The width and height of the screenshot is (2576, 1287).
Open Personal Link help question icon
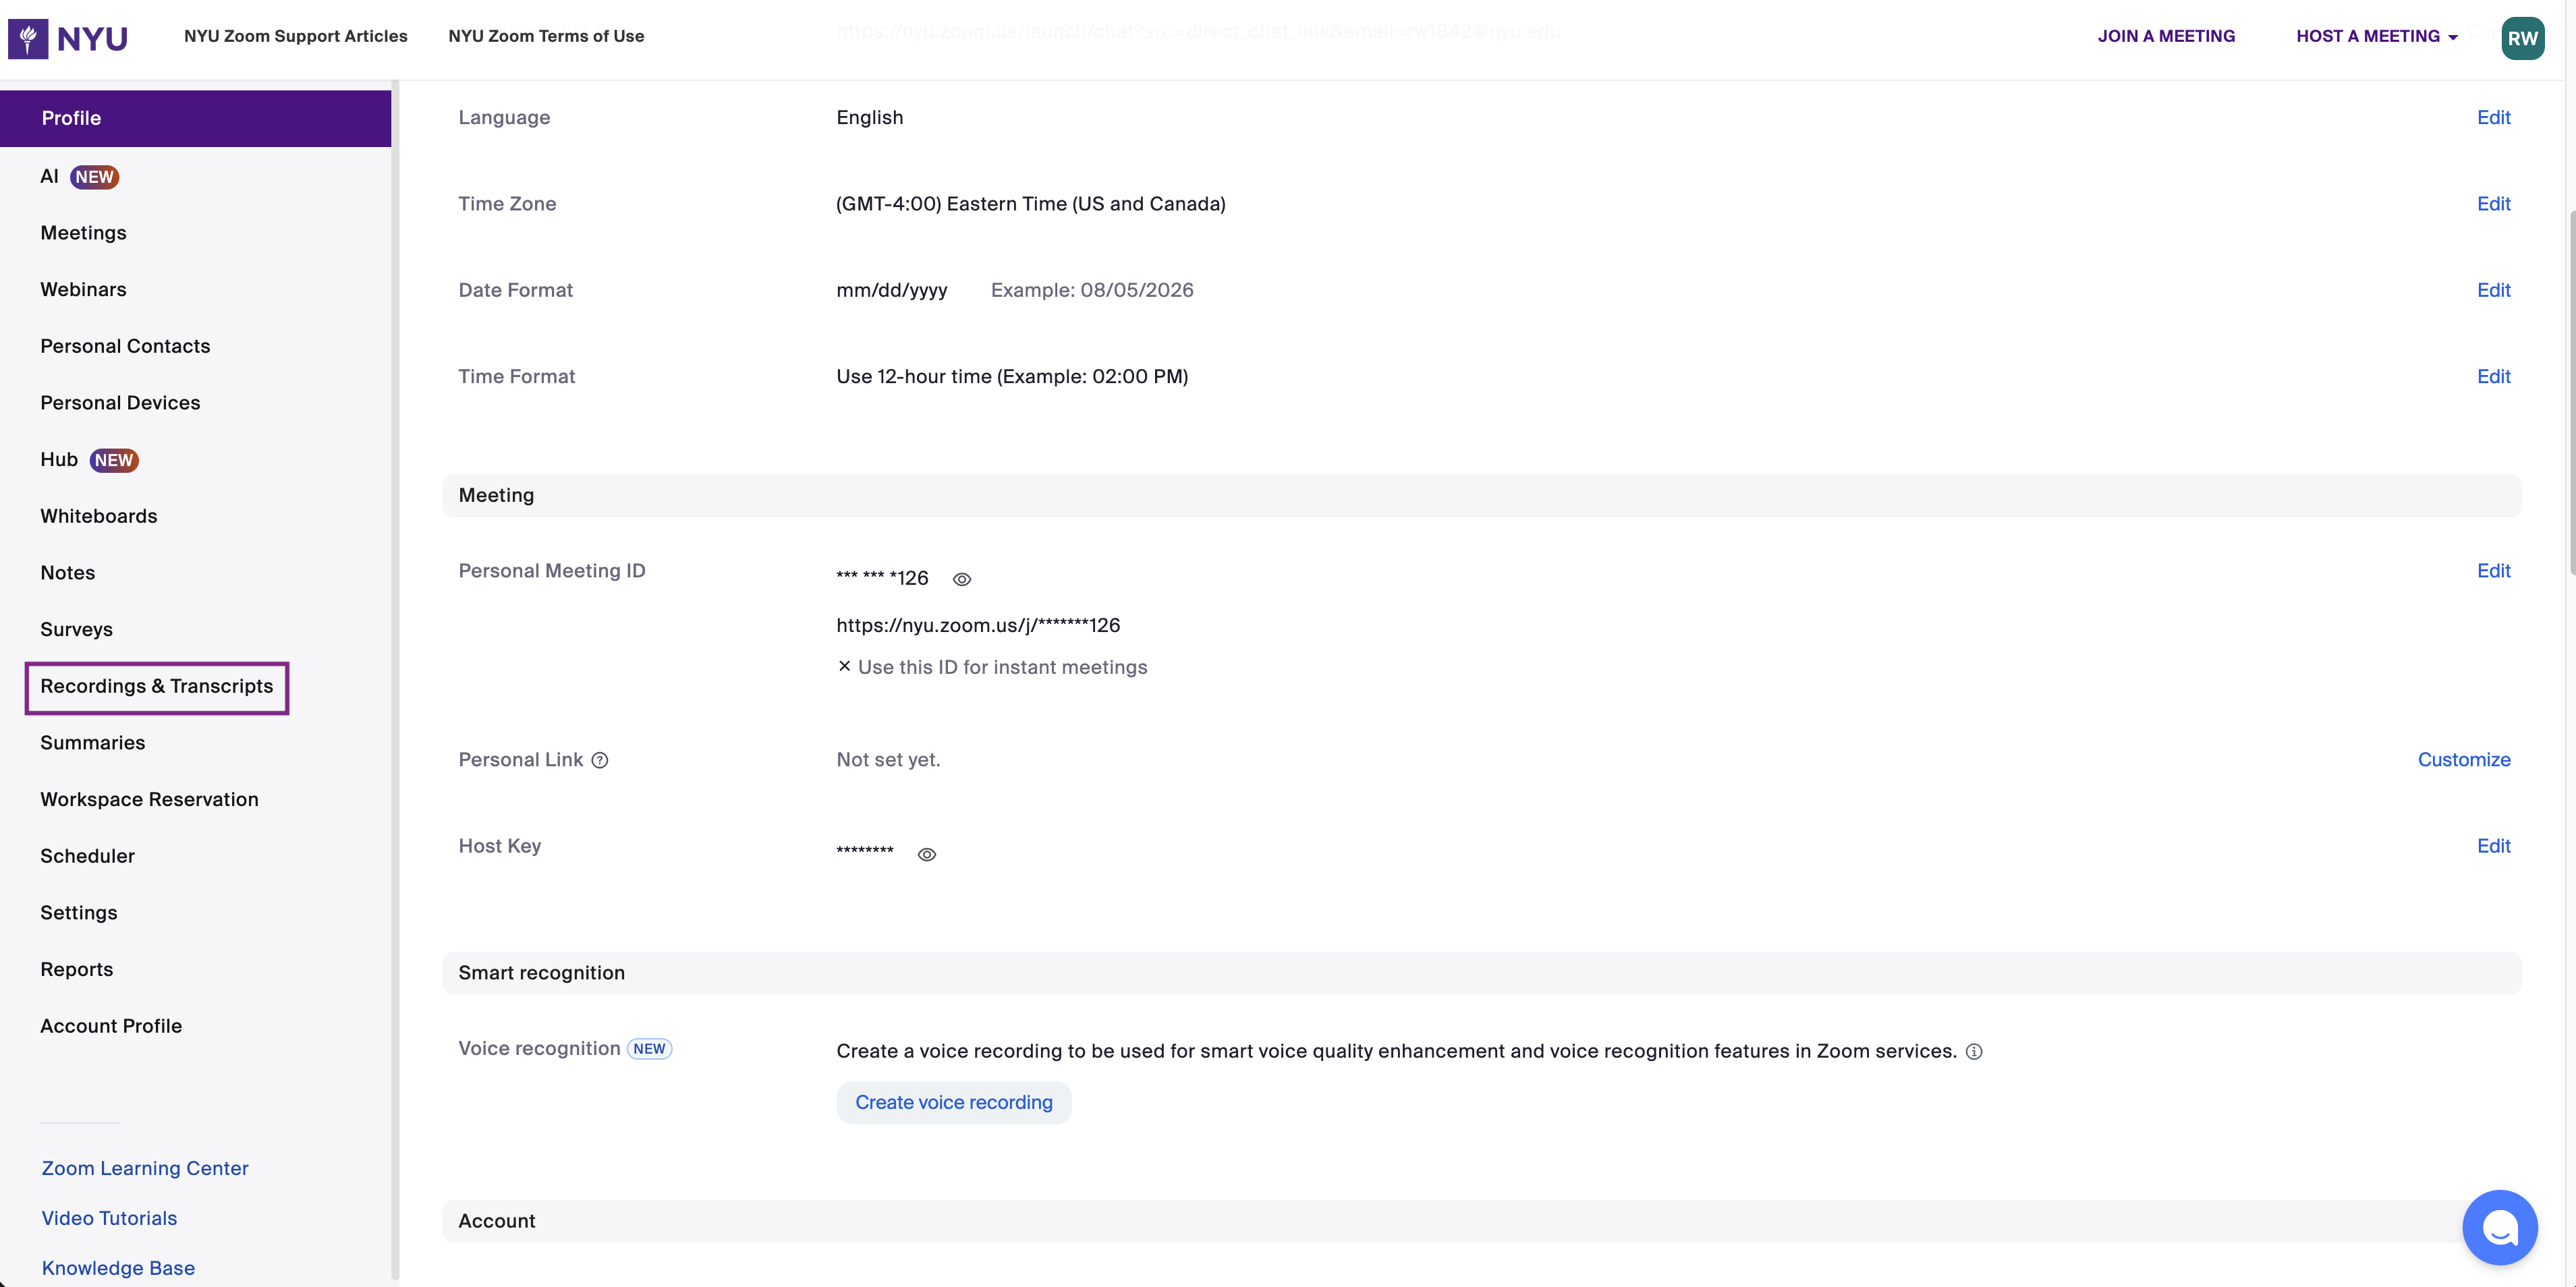[x=600, y=760]
